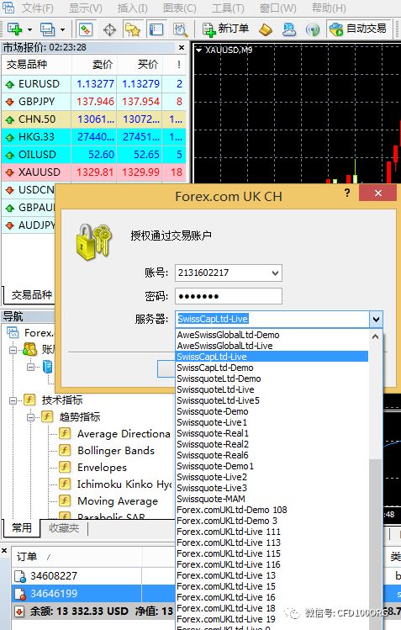Choose SwissCapLtd-Demo server
The width and height of the screenshot is (401, 630).
coord(272,368)
